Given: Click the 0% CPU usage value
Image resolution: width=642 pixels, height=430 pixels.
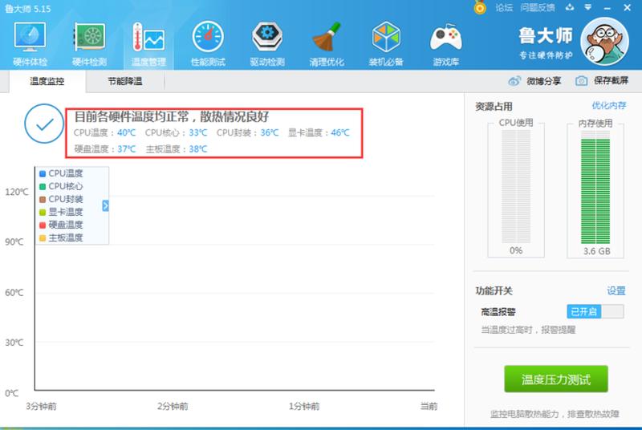Looking at the screenshot, I should 516,250.
